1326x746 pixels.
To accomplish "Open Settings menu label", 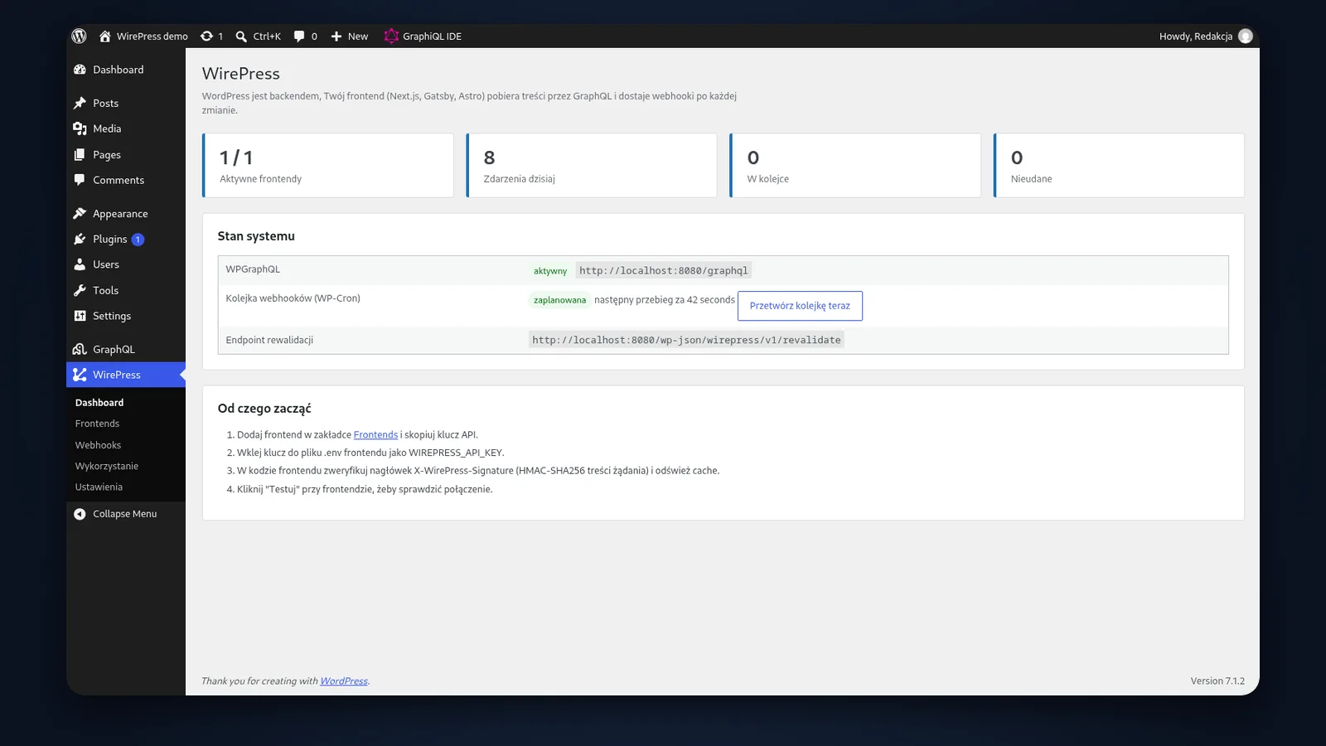I will (112, 316).
